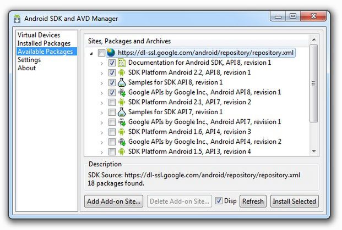Click Android icon for SDK Platform 2.1

tap(122, 103)
